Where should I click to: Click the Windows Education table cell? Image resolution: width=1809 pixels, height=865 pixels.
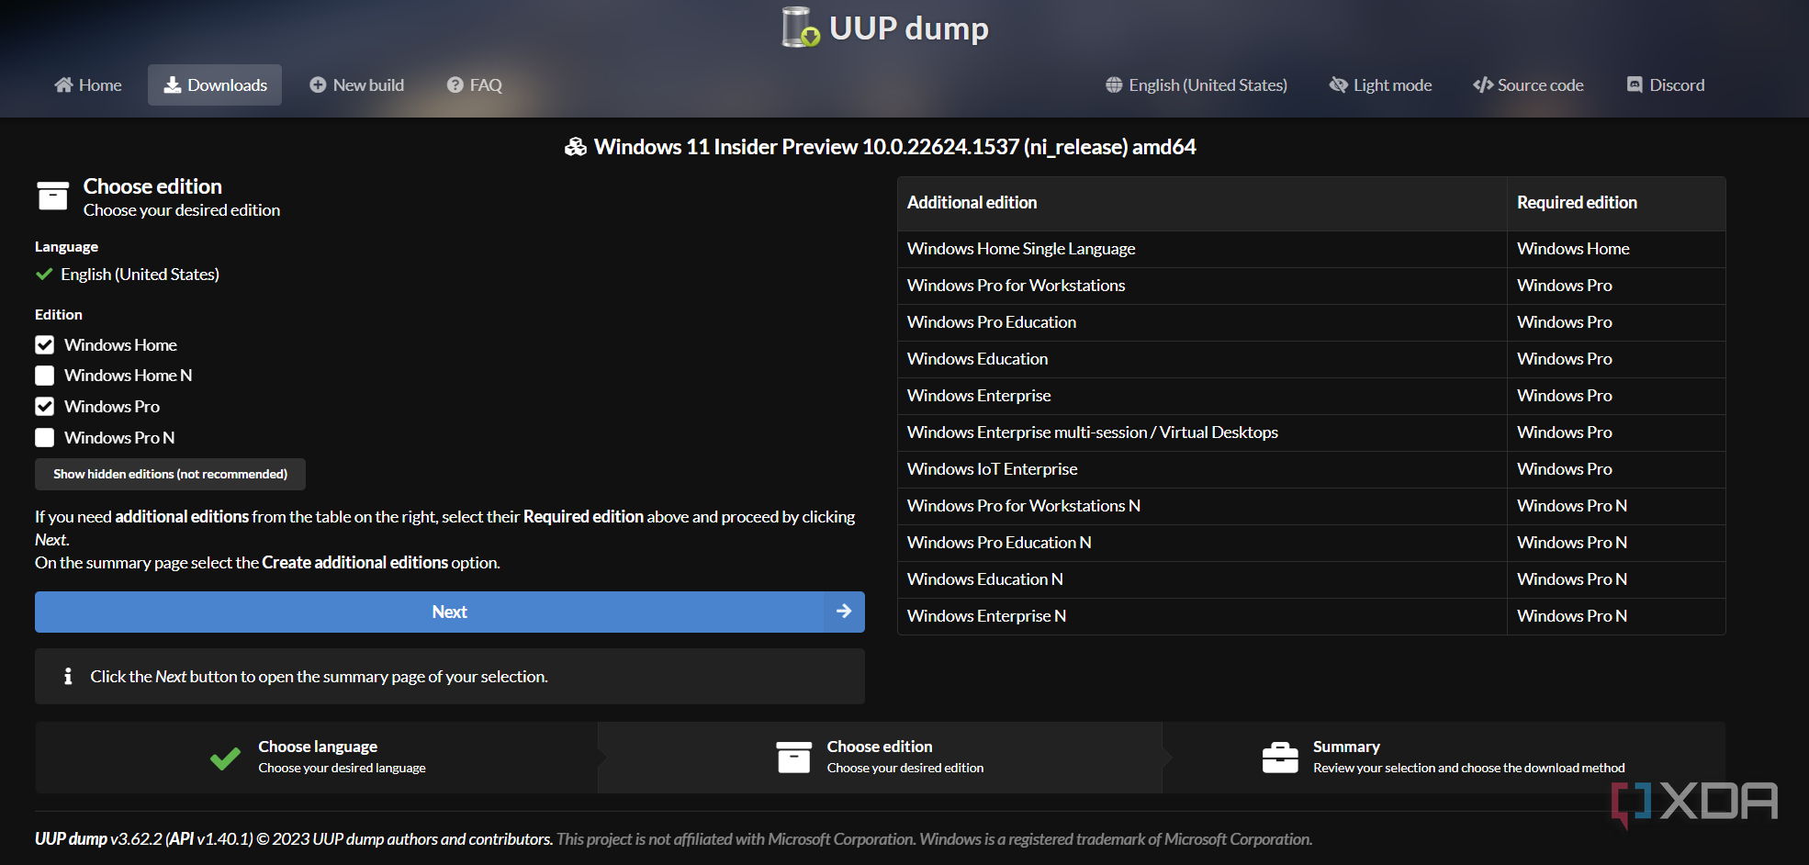tap(1202, 359)
